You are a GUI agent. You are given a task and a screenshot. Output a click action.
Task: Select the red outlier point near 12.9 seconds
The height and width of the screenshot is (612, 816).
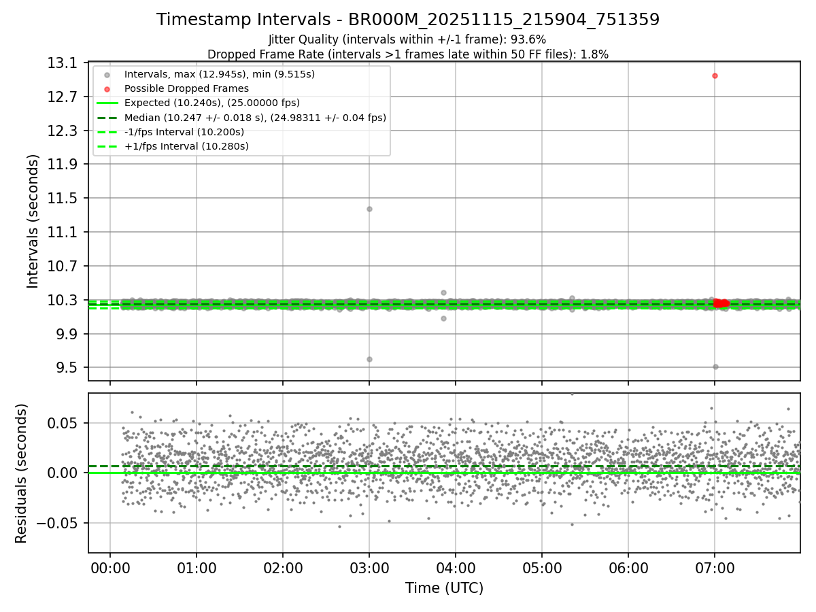(715, 75)
